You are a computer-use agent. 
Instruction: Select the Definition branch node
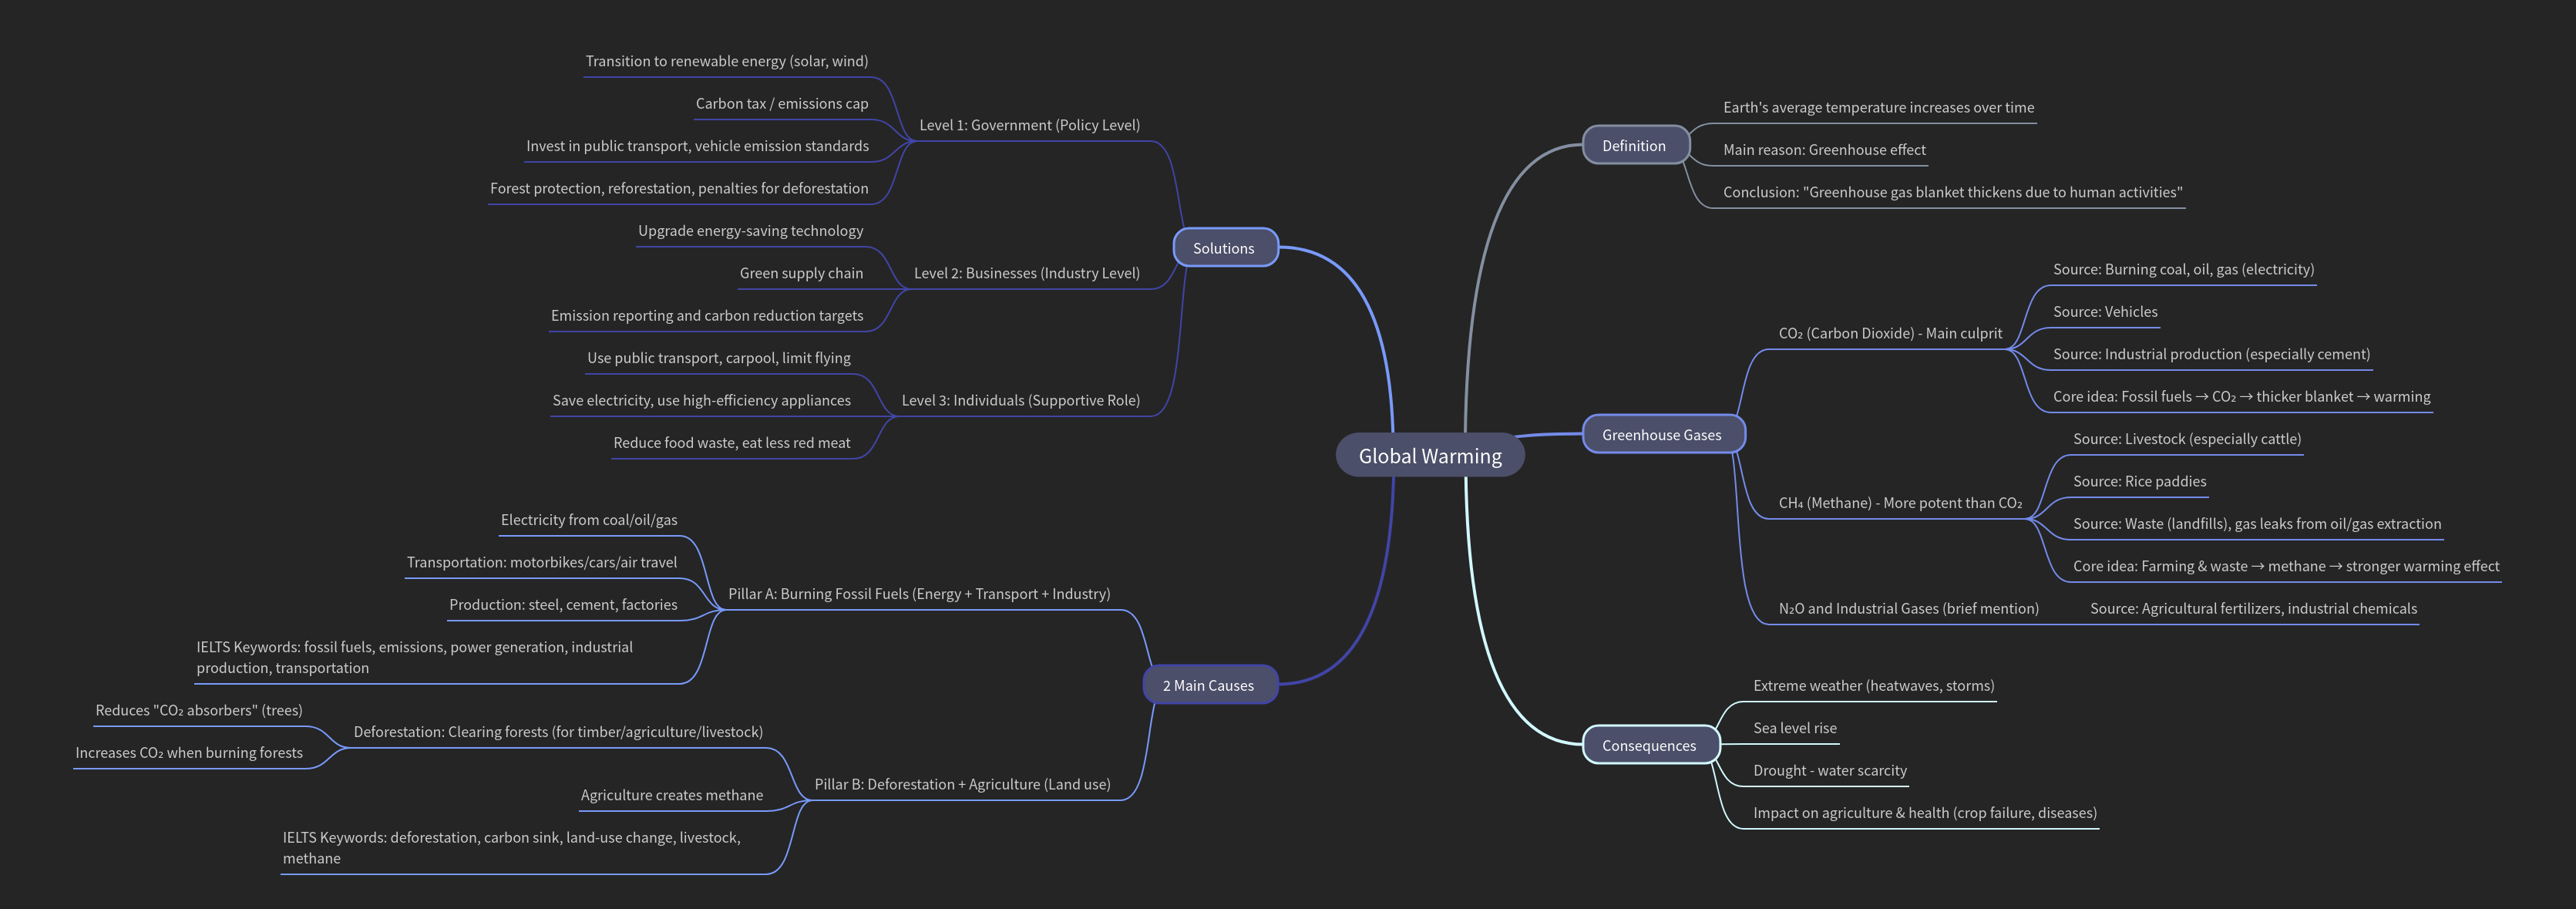coord(1633,146)
